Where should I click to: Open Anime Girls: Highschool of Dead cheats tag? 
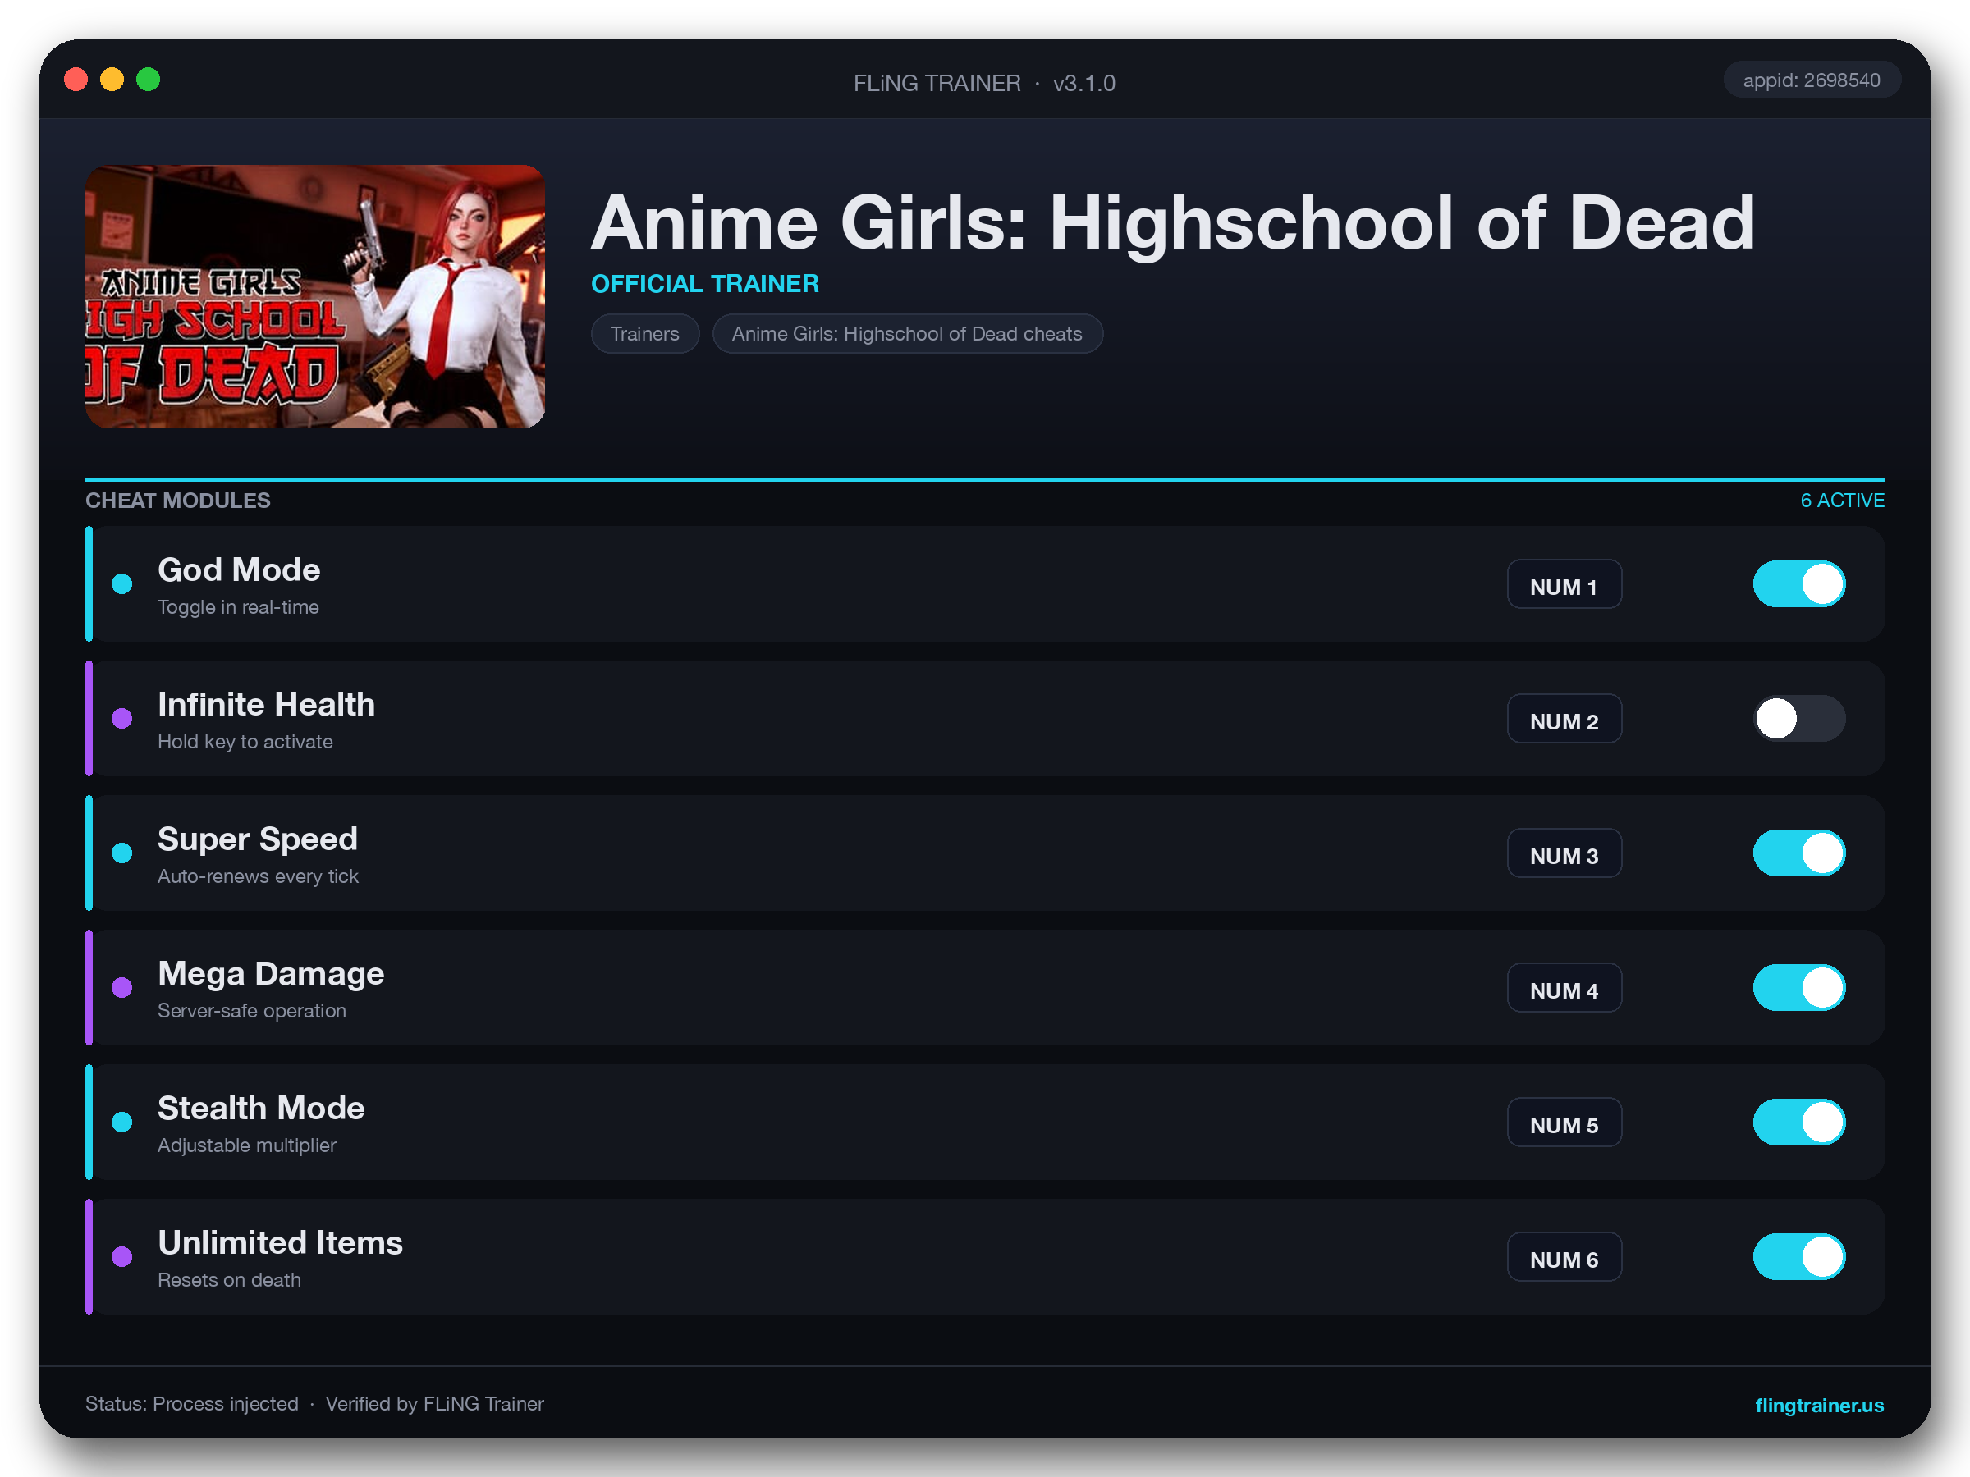(x=907, y=334)
